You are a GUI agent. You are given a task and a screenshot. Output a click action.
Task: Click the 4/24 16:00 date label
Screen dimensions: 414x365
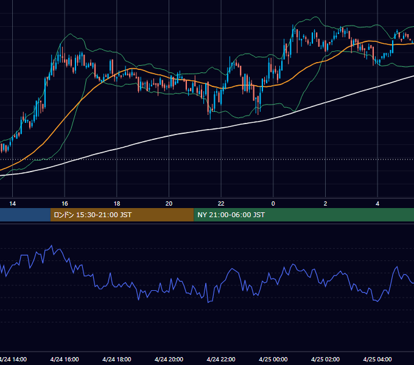coord(65,359)
